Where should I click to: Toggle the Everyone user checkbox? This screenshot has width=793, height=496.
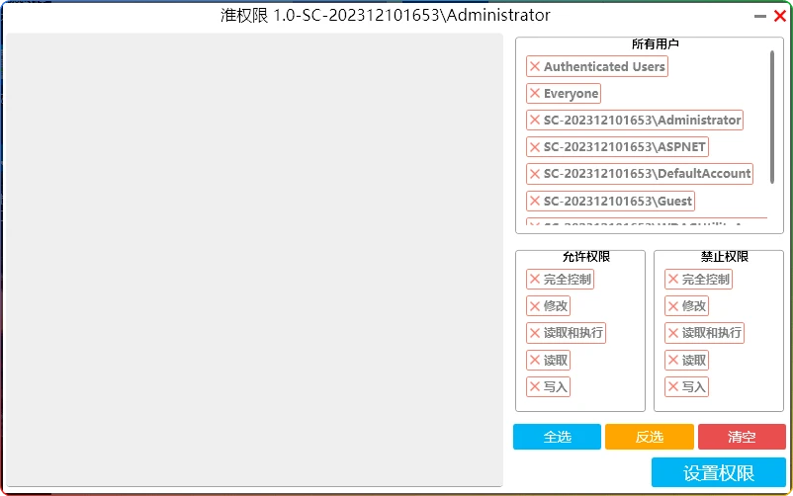[x=564, y=94]
